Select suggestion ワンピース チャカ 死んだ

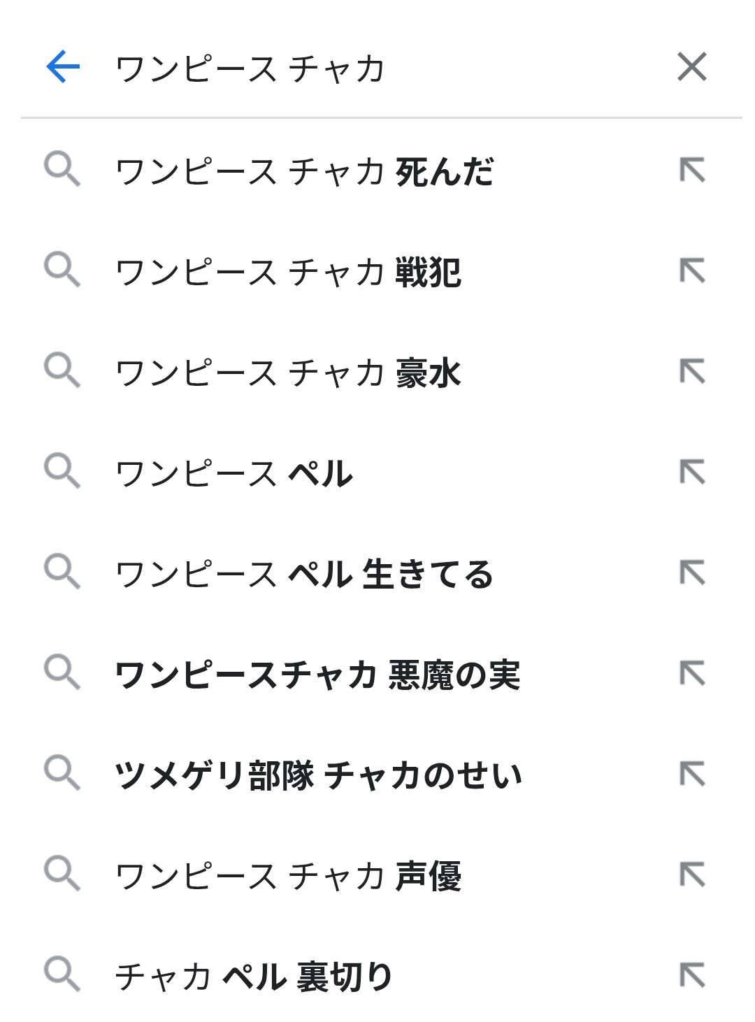click(305, 172)
